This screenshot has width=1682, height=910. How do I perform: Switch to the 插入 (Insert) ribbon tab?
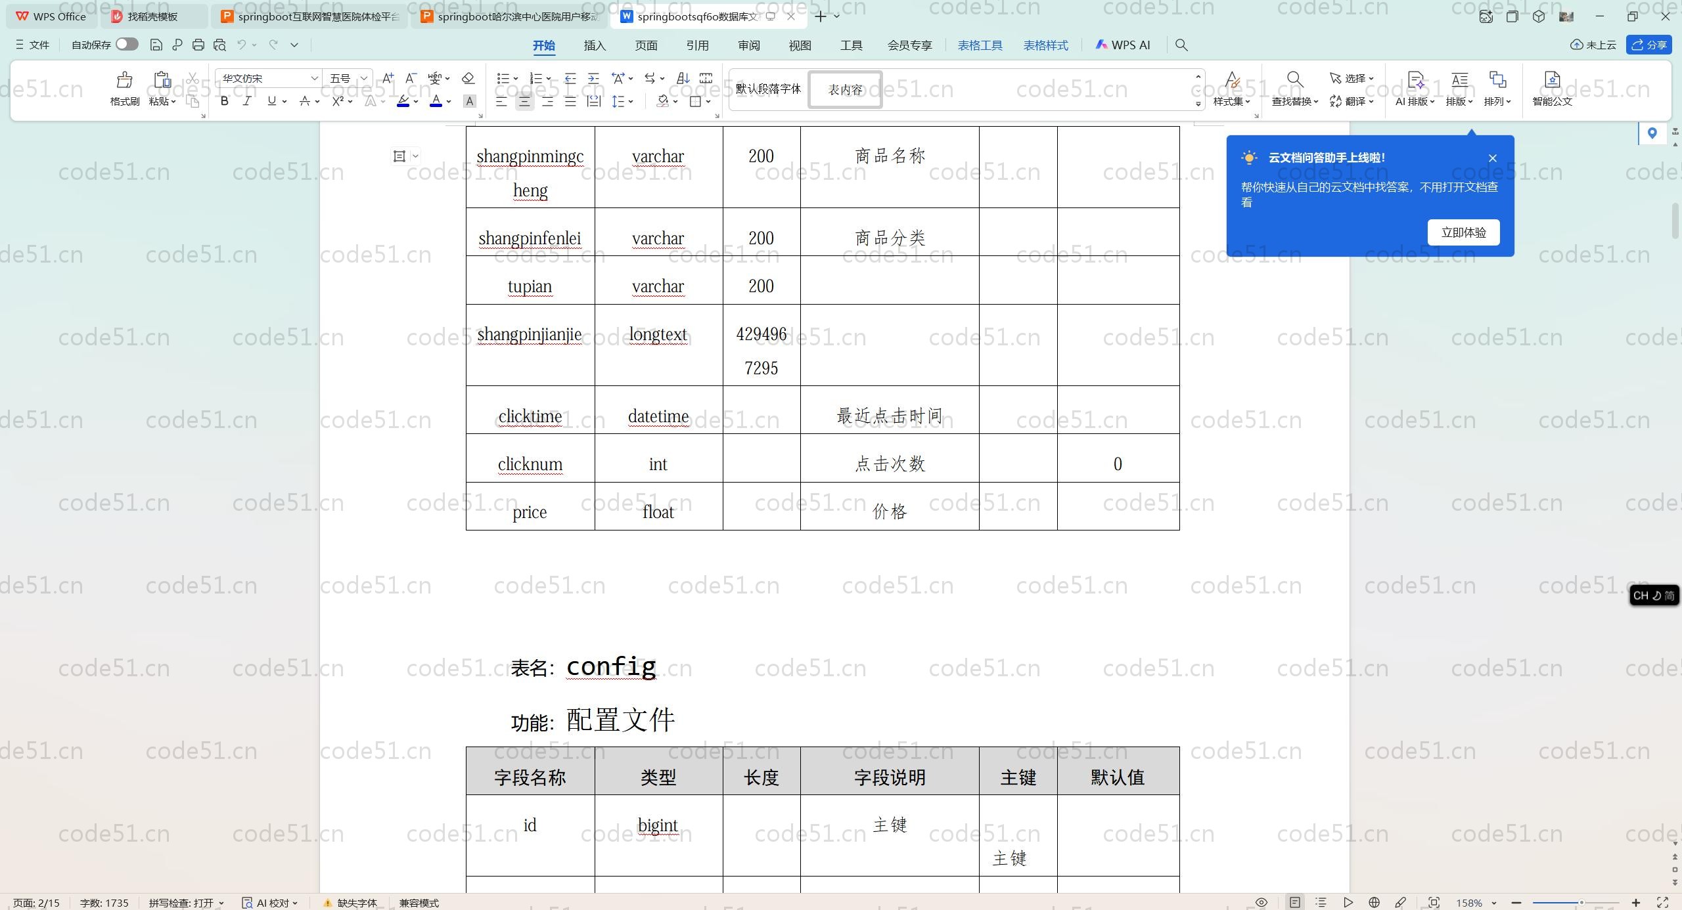[x=594, y=45]
